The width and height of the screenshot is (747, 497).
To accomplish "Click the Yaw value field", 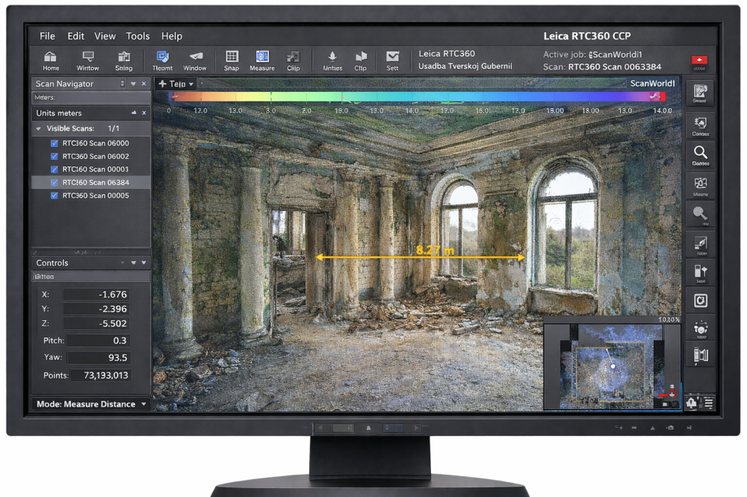I will pyautogui.click(x=96, y=357).
